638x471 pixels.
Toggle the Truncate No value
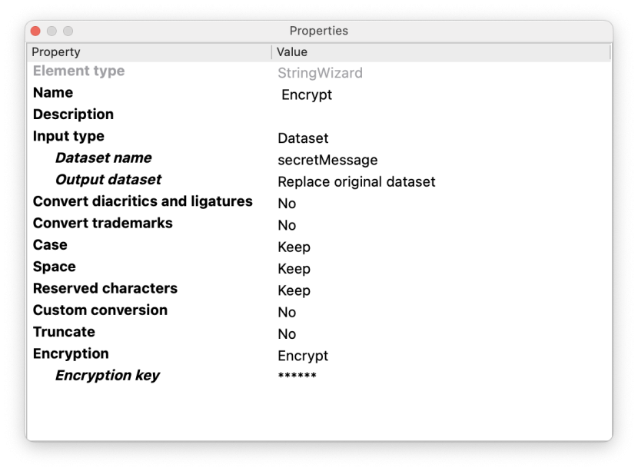(287, 334)
